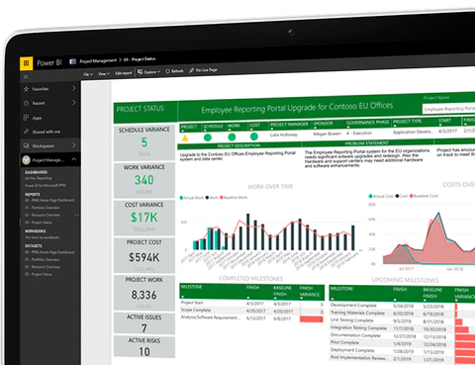Open the View menu dropdown

coord(104,74)
